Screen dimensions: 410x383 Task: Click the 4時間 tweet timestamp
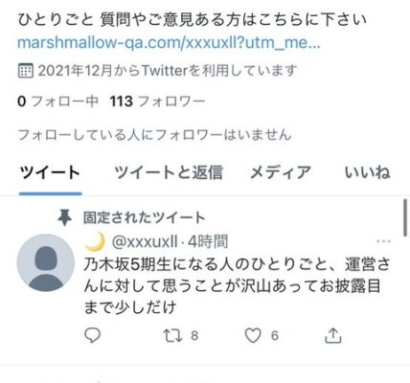click(x=208, y=241)
